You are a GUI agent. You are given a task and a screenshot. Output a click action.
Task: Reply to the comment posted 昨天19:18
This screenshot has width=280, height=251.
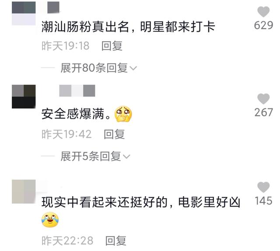point(112,46)
